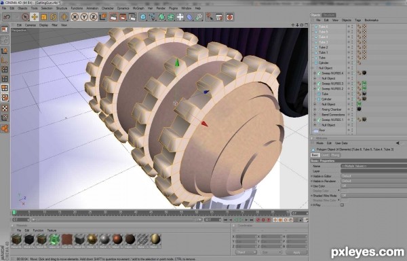
Task: Toggle Z axis lock
Action: coord(93,17)
